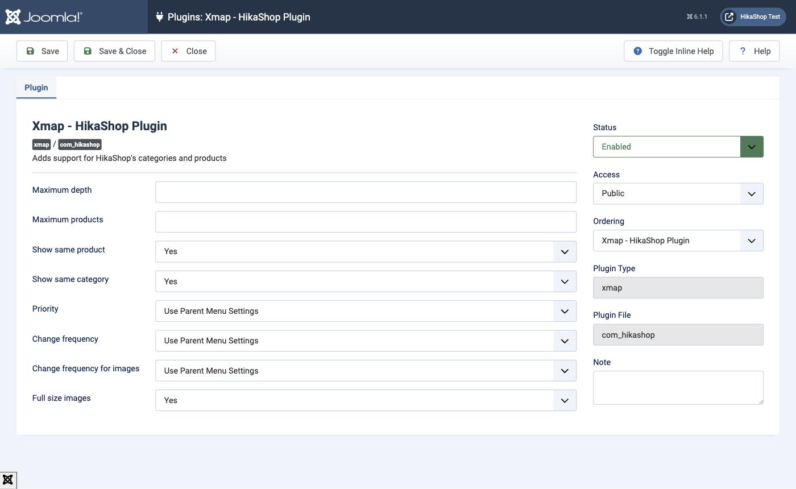Viewport: 796px width, 489px height.
Task: Click the xmap badge under plugin title
Action: coord(42,144)
